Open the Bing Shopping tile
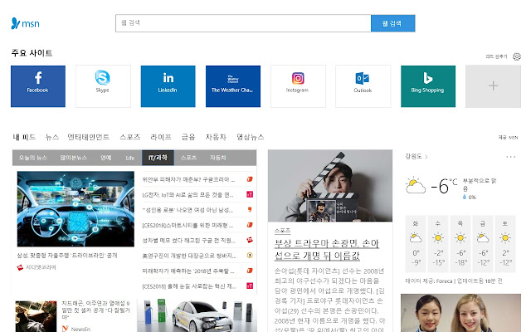This screenshot has height=332, width=531. point(428,86)
